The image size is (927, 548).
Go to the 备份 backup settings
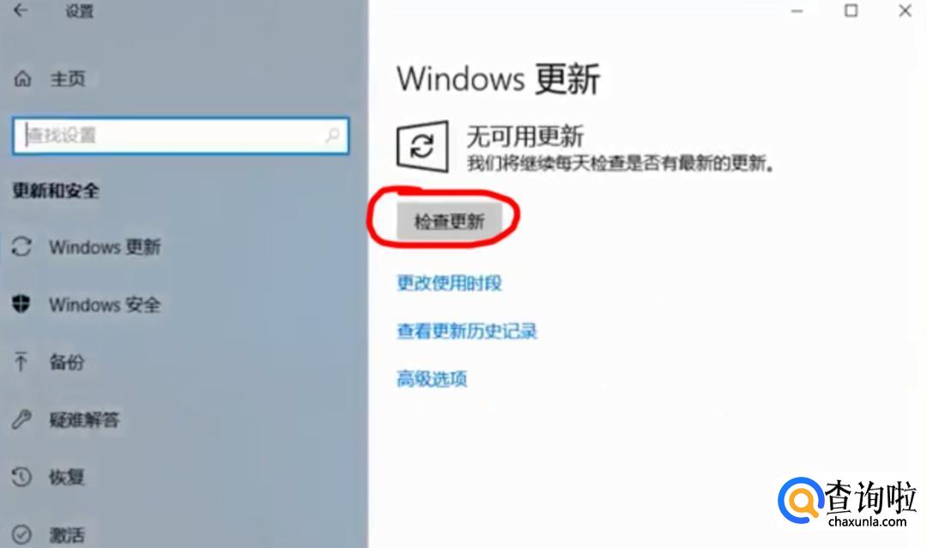tap(67, 361)
